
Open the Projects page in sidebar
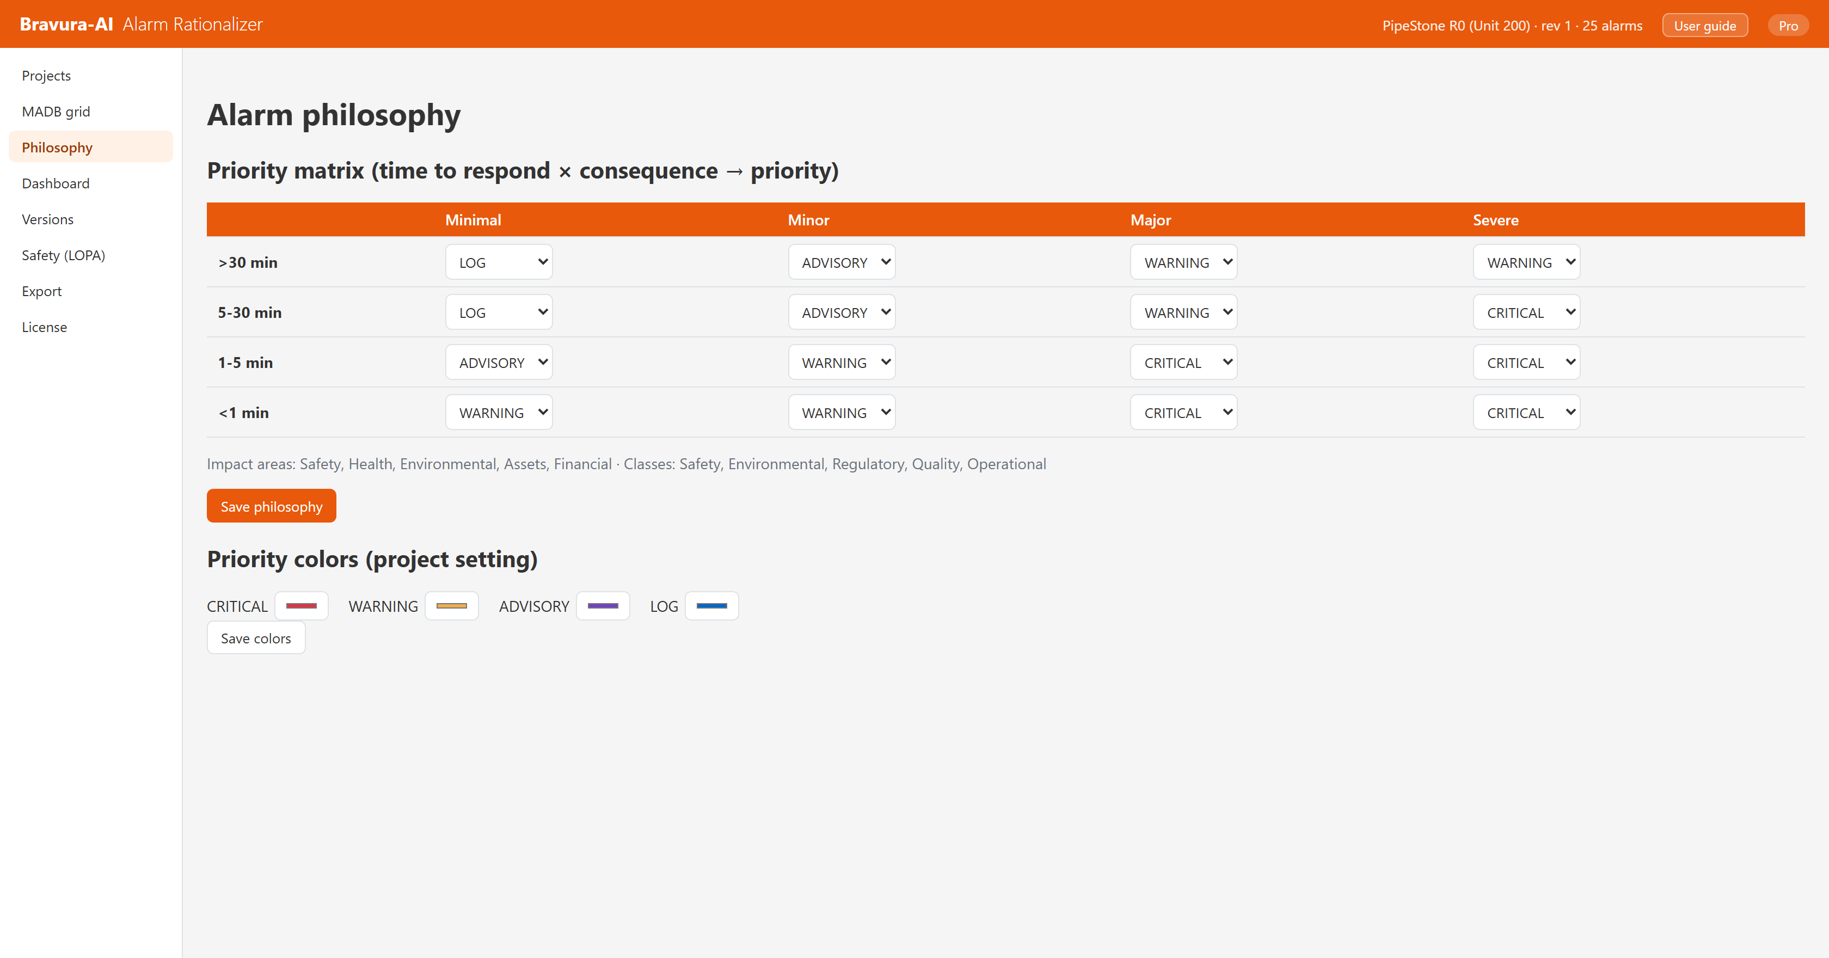tap(91, 75)
